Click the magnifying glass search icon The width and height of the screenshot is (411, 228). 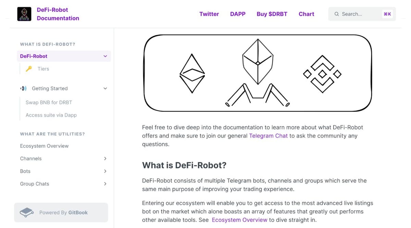(336, 14)
